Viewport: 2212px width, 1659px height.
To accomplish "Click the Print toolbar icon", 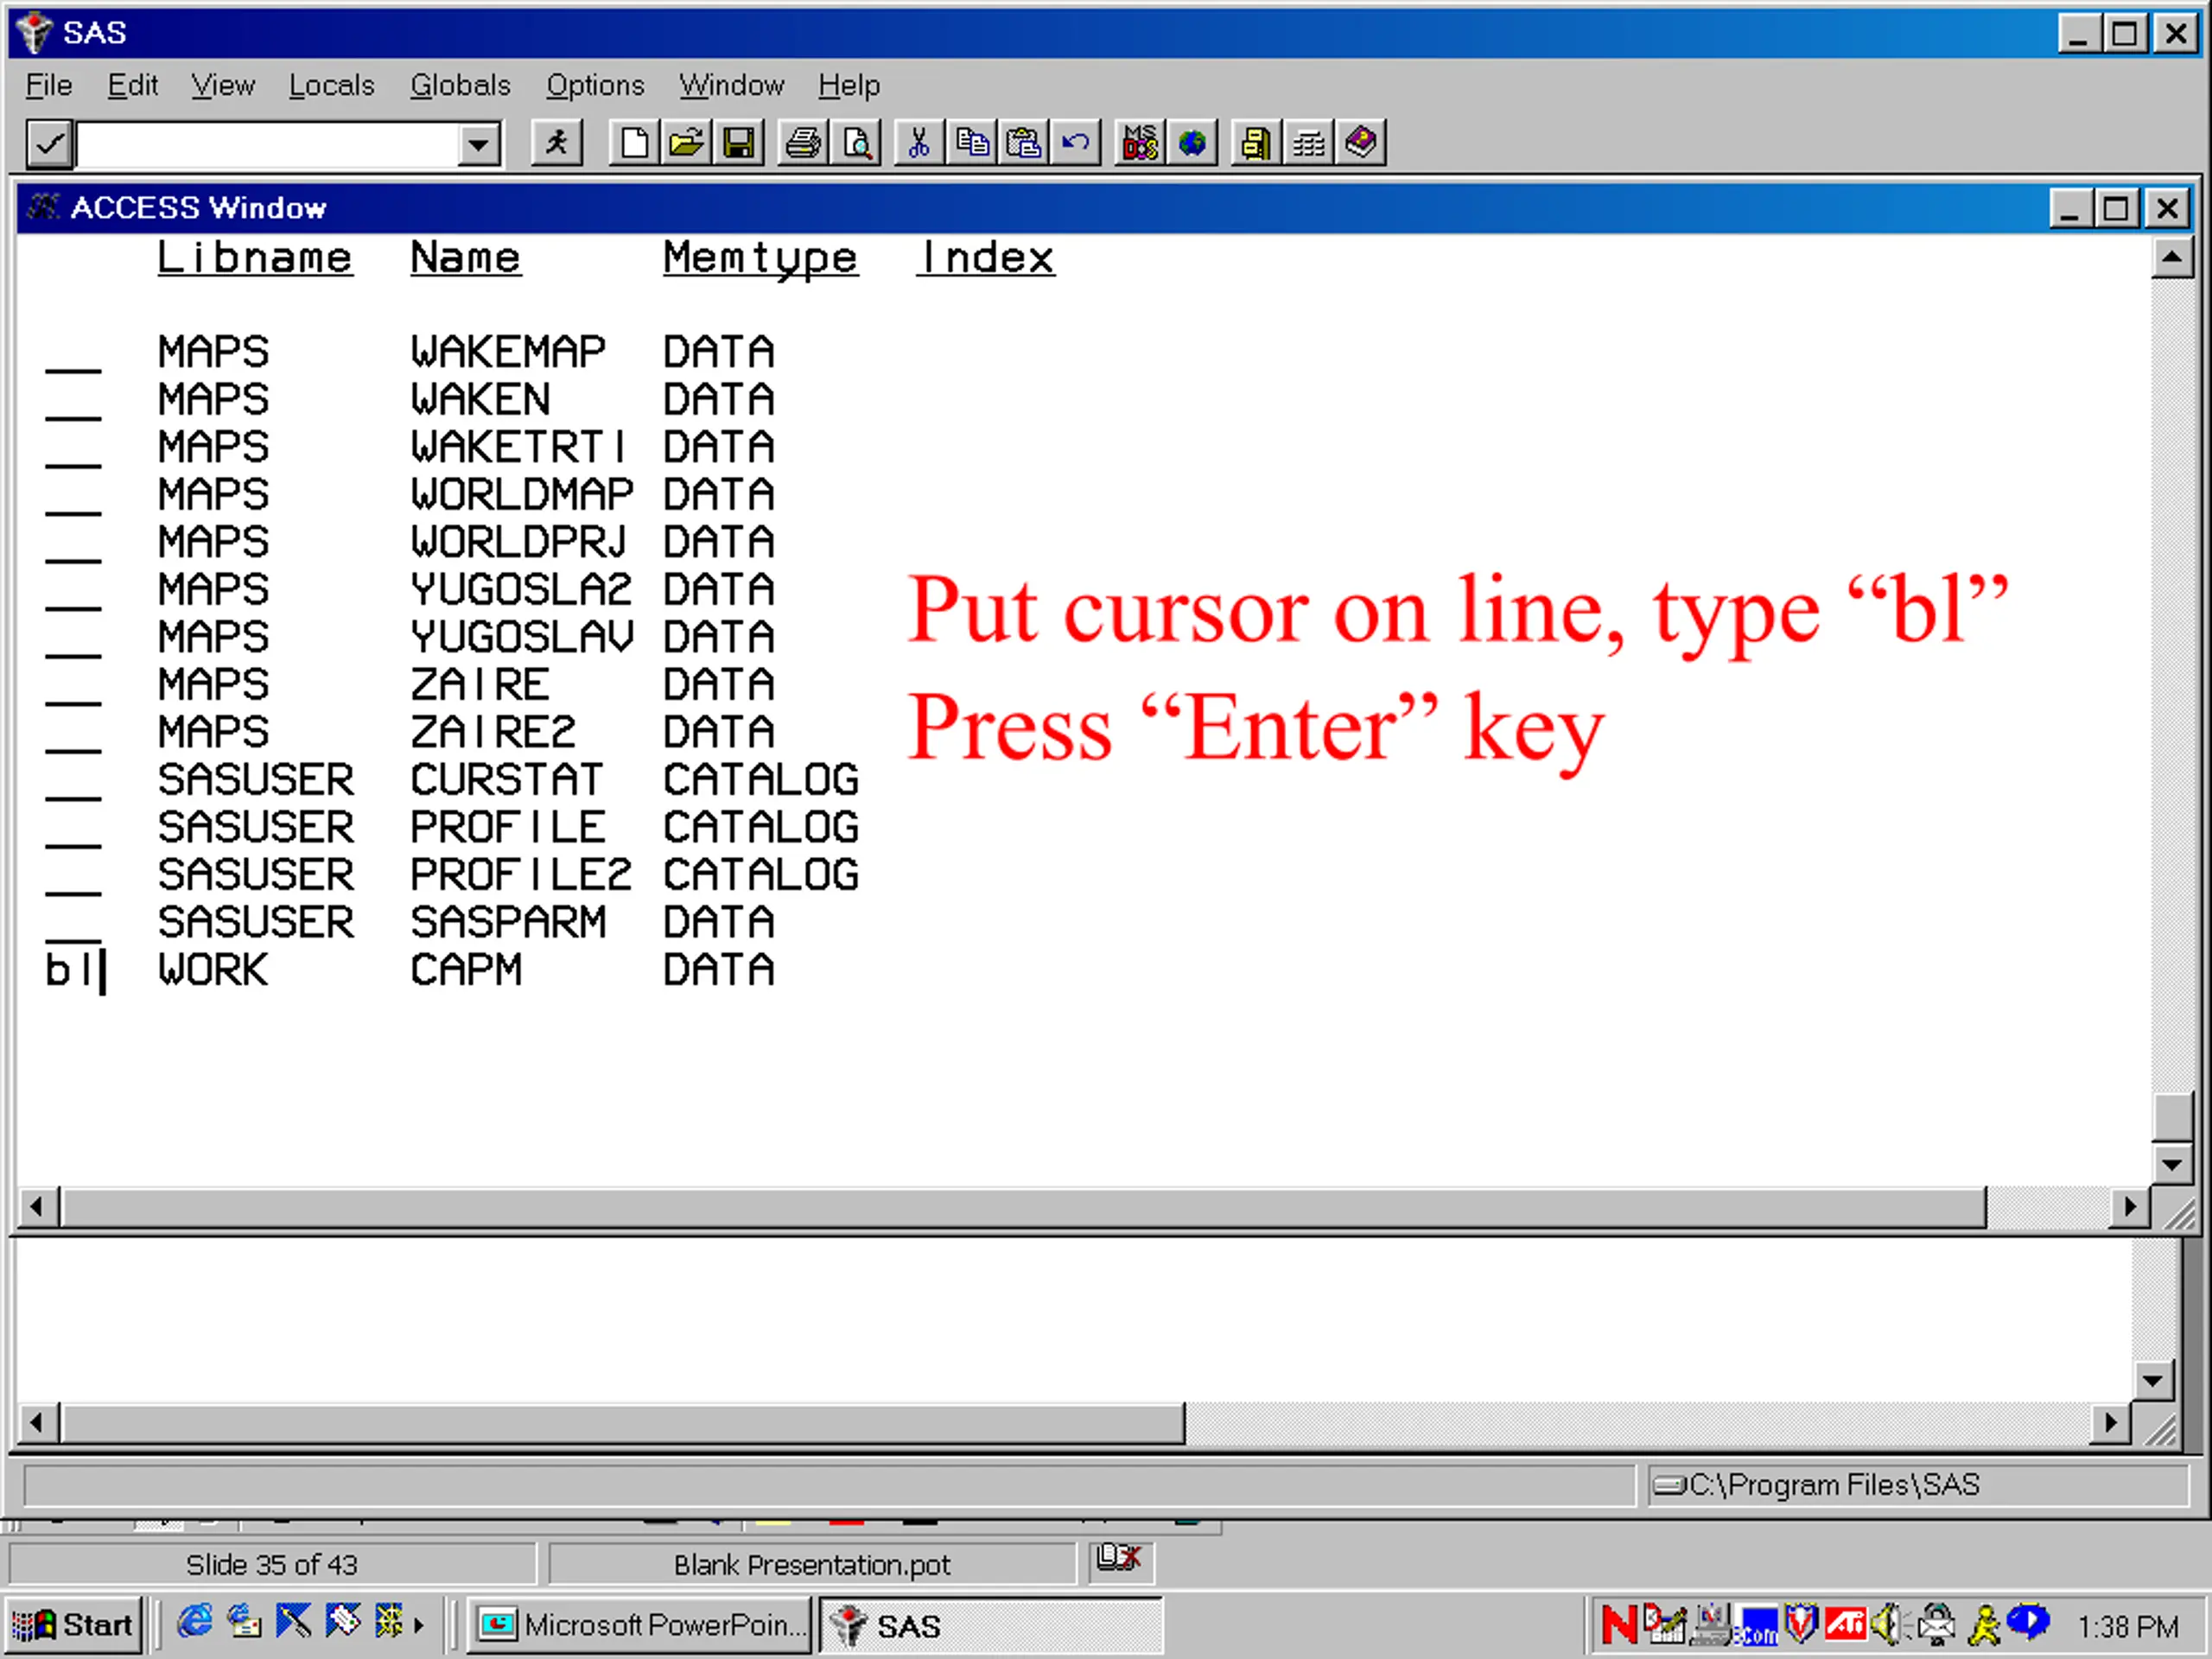I will [803, 143].
